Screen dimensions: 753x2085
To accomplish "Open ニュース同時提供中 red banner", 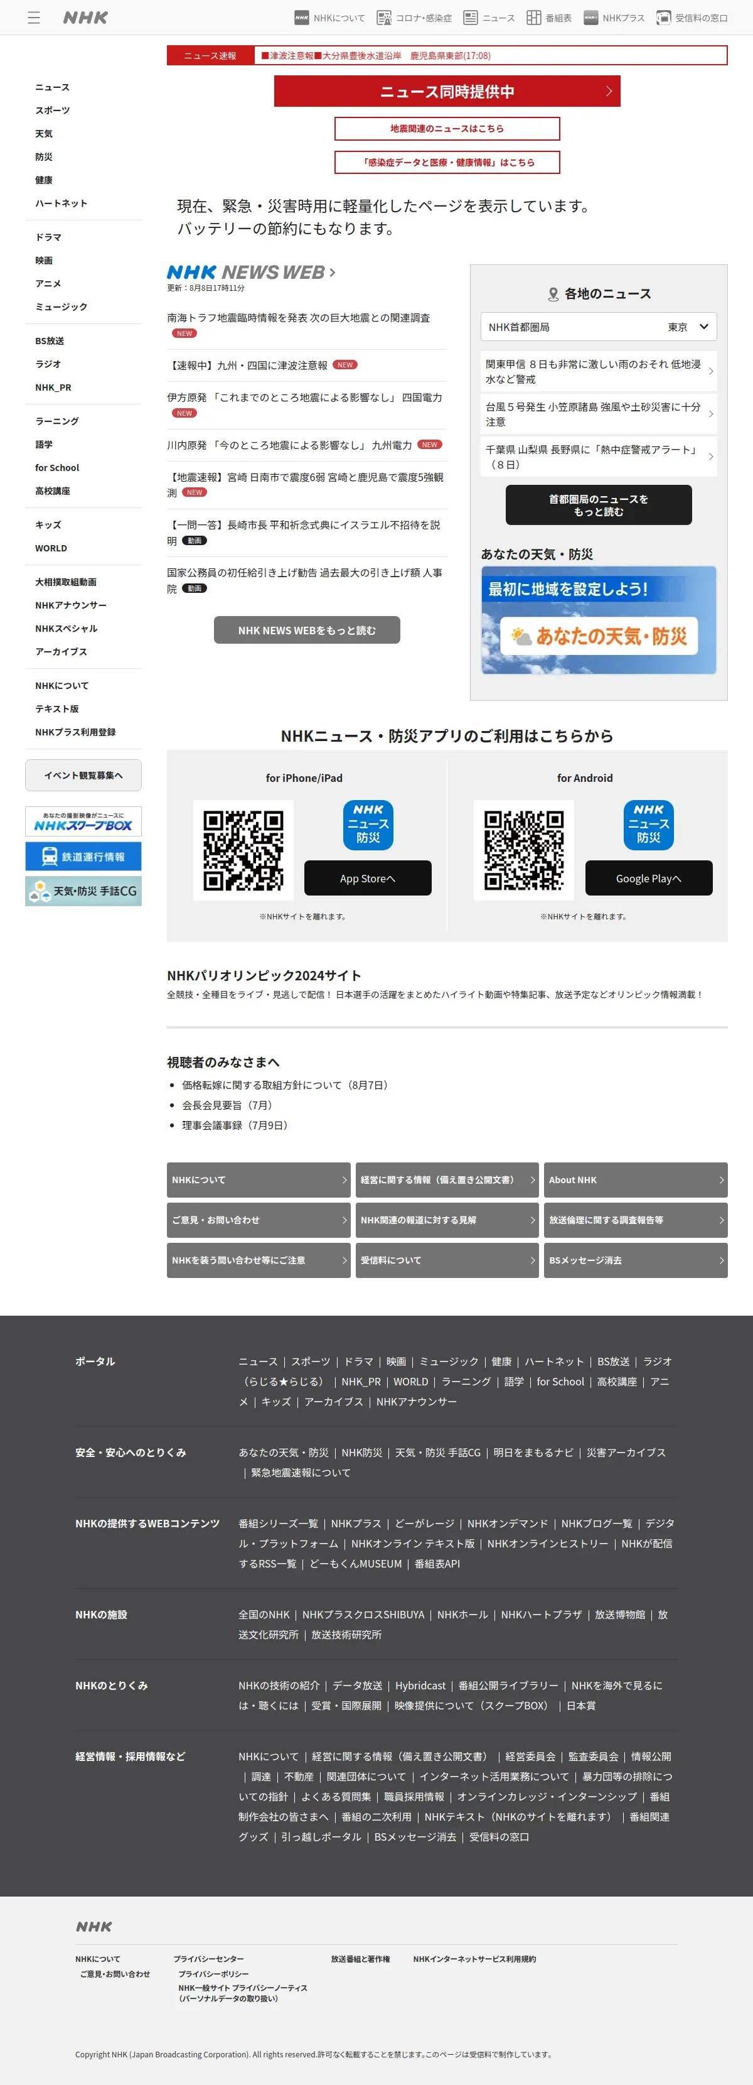I will [x=447, y=92].
